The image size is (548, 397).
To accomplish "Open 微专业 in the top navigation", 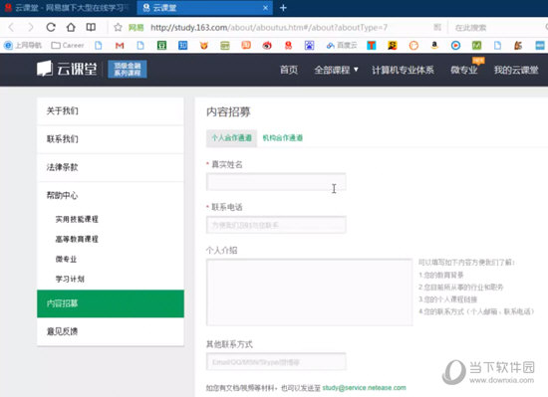I will point(463,70).
